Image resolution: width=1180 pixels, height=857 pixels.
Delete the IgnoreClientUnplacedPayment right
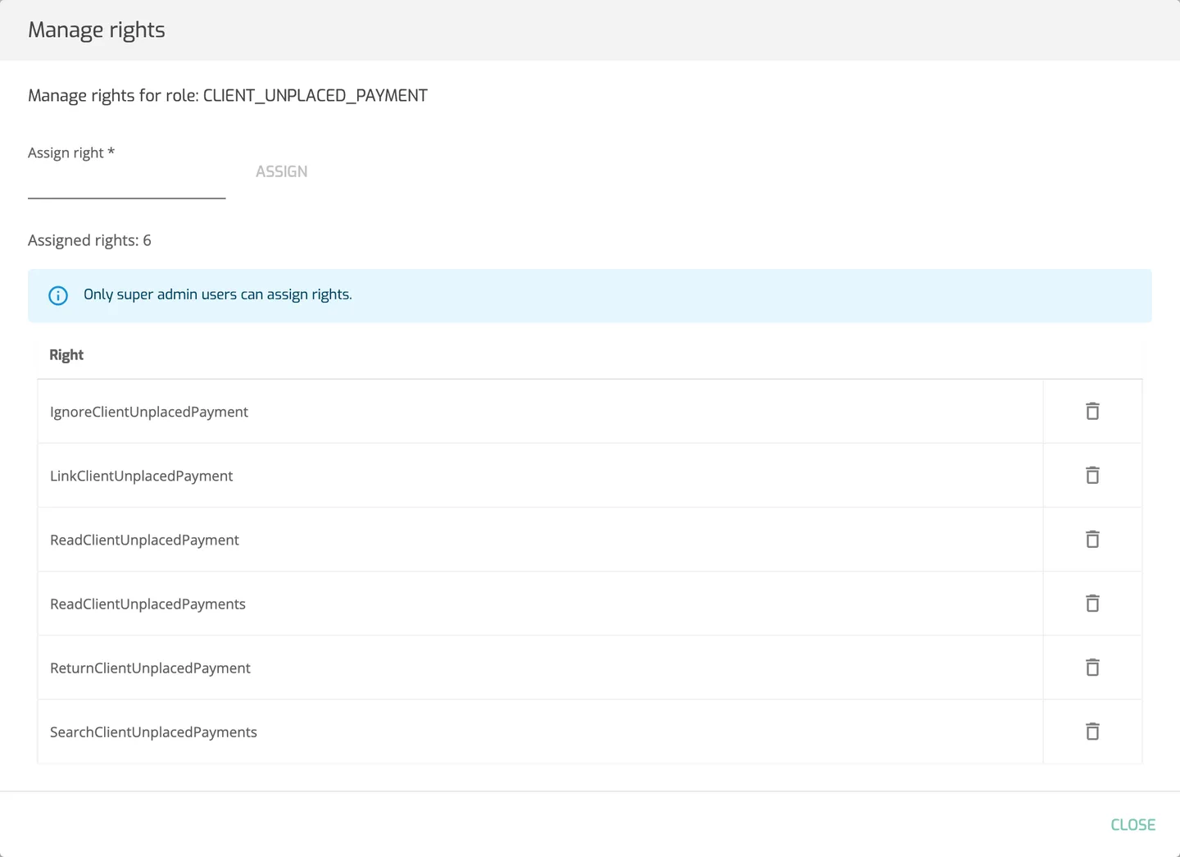click(x=1092, y=411)
